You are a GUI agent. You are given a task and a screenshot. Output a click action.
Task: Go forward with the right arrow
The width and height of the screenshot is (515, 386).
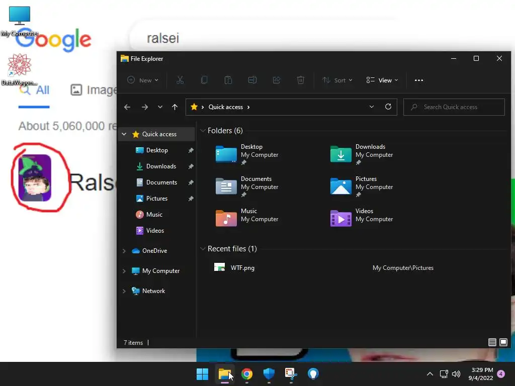[144, 107]
